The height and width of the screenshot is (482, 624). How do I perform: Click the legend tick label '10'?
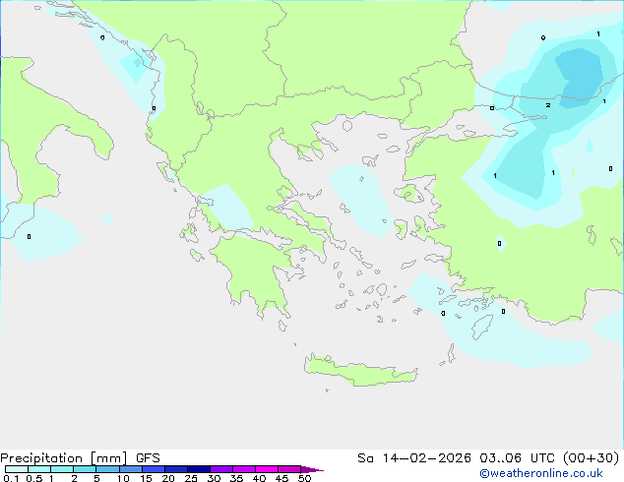tap(123, 478)
